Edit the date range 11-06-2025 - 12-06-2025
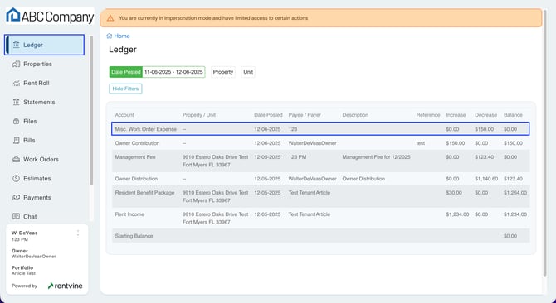Viewport: 556px width, 303px height. click(x=173, y=72)
